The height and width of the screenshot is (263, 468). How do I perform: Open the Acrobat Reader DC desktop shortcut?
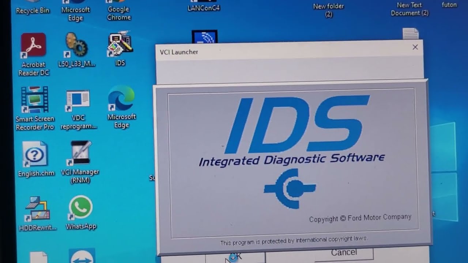point(33,54)
